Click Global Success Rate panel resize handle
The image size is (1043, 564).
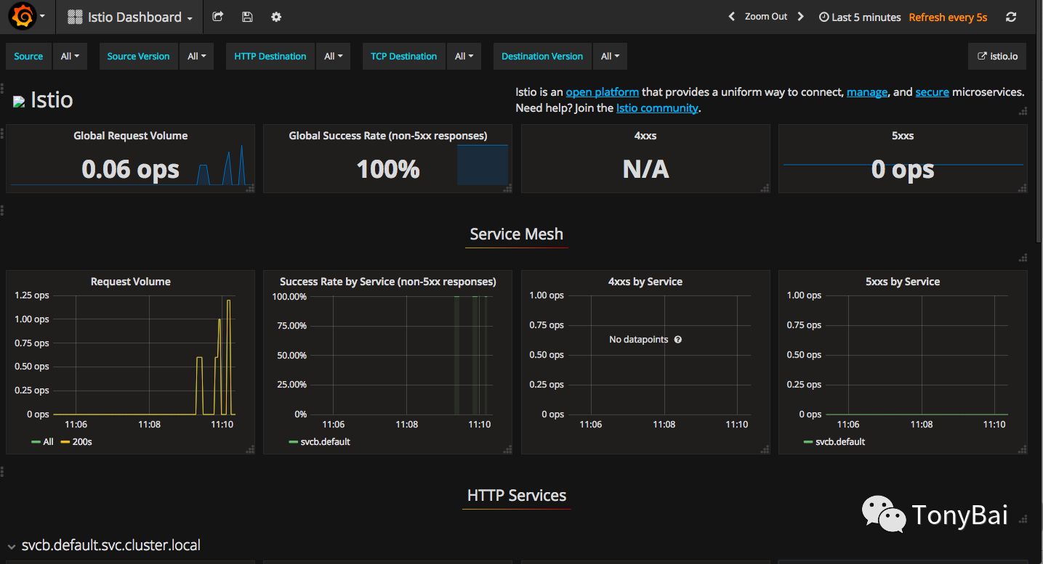507,188
